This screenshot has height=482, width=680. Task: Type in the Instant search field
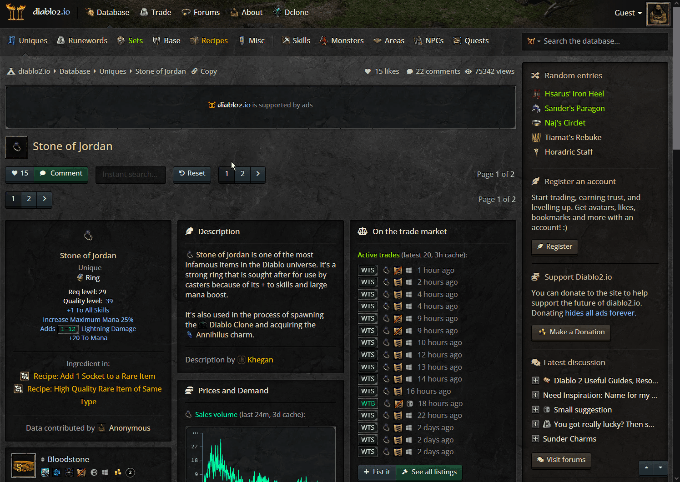pyautogui.click(x=130, y=174)
